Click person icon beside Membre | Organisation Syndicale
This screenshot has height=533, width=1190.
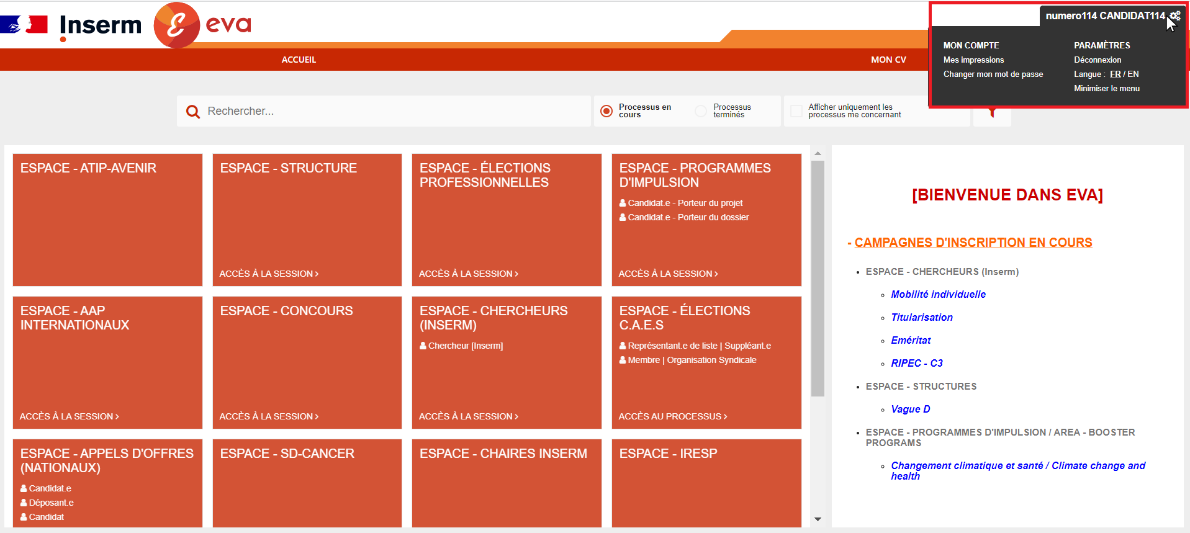pyautogui.click(x=623, y=360)
